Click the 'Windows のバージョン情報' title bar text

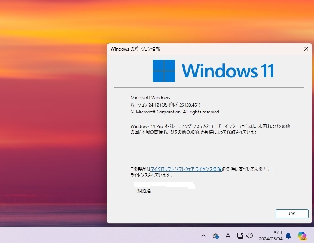(x=135, y=49)
